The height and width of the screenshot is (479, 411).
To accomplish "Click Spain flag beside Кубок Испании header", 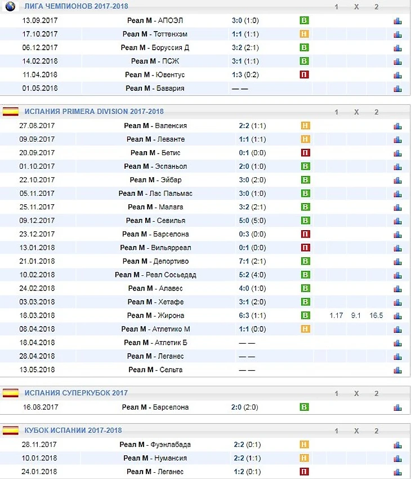I will (x=11, y=430).
